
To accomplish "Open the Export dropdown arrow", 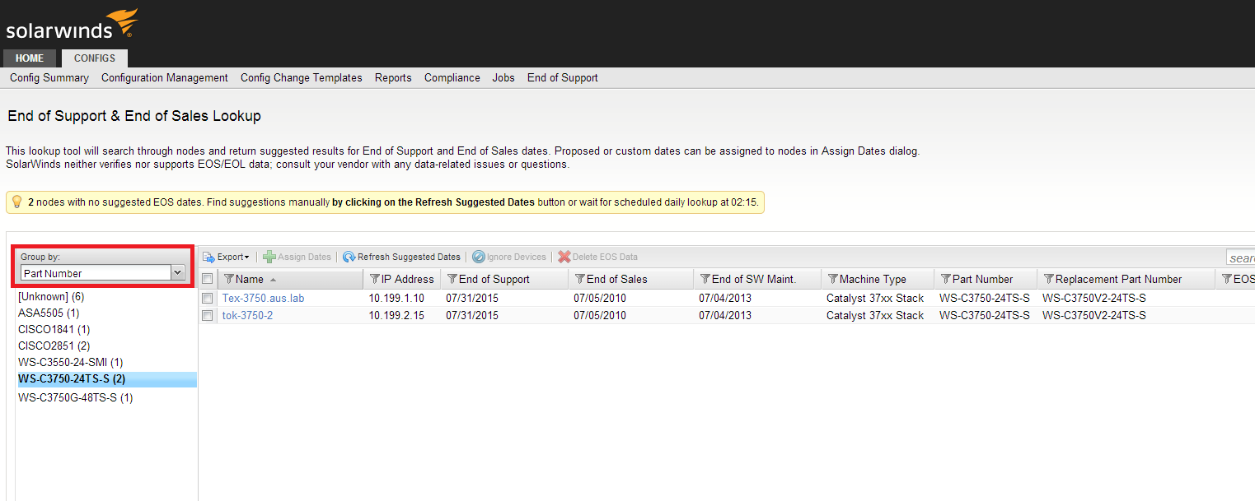I will [x=246, y=257].
